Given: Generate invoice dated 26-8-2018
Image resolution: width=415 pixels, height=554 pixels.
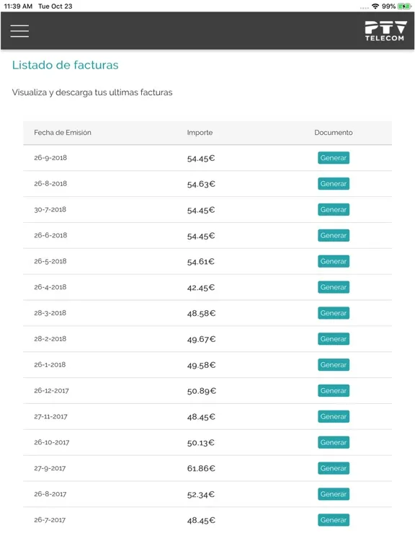Looking at the screenshot, I should pyautogui.click(x=334, y=184).
